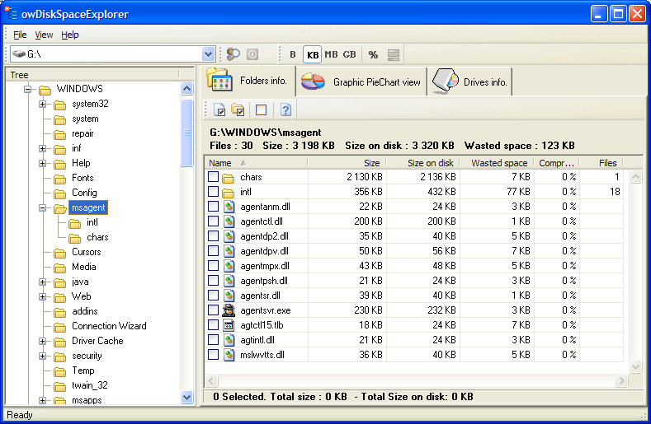Open the Help menu

point(70,35)
